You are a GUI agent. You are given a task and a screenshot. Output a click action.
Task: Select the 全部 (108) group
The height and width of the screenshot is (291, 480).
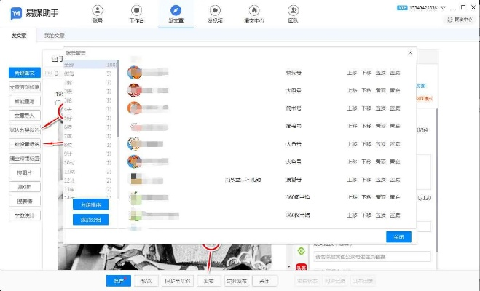(90, 65)
